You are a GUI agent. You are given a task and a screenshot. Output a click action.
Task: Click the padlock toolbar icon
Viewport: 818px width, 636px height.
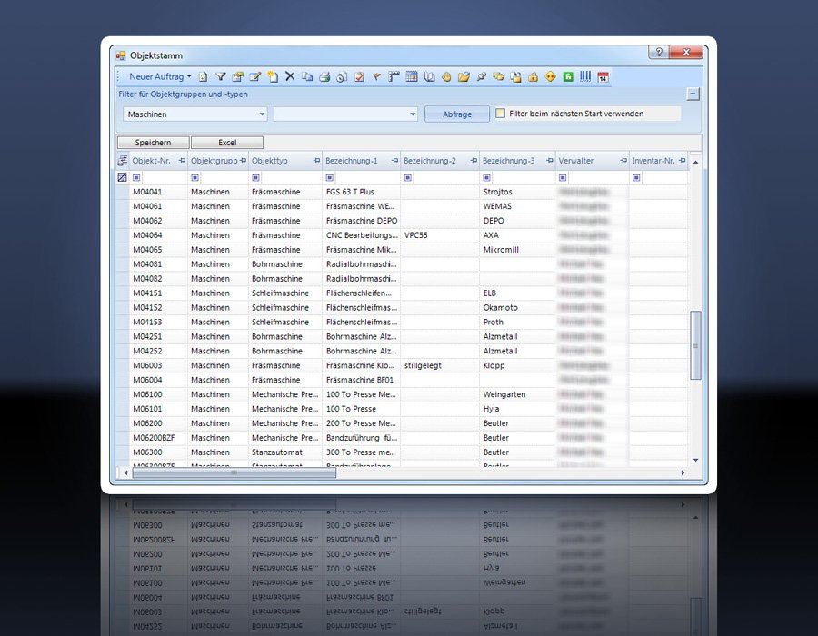click(533, 76)
